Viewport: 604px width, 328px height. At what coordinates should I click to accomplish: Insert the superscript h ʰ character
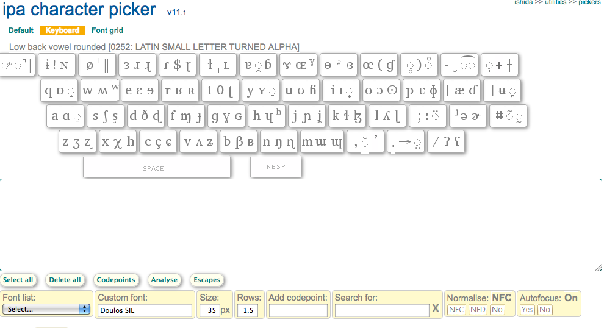(x=278, y=112)
